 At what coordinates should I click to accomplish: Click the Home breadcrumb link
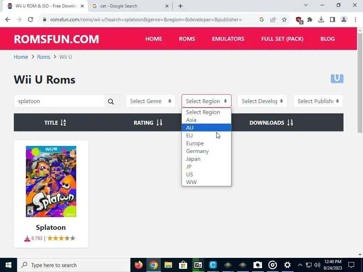[x=21, y=57]
